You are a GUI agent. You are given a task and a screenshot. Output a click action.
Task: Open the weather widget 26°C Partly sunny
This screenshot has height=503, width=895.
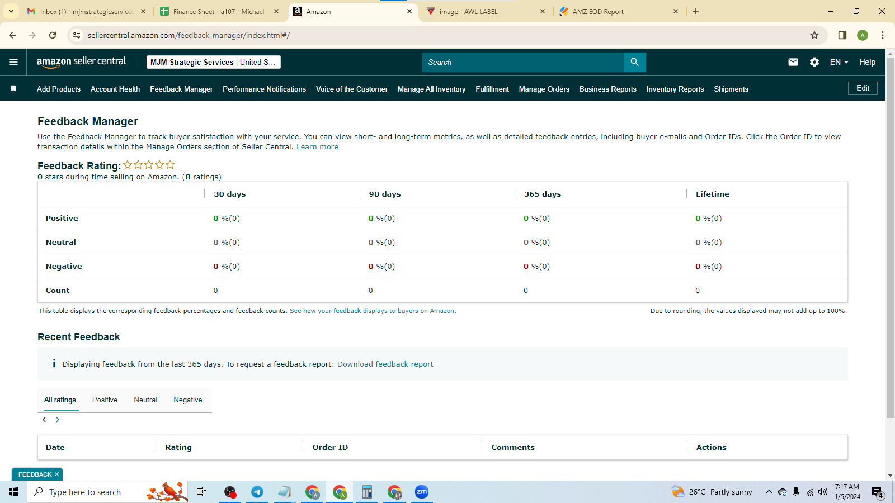click(712, 492)
